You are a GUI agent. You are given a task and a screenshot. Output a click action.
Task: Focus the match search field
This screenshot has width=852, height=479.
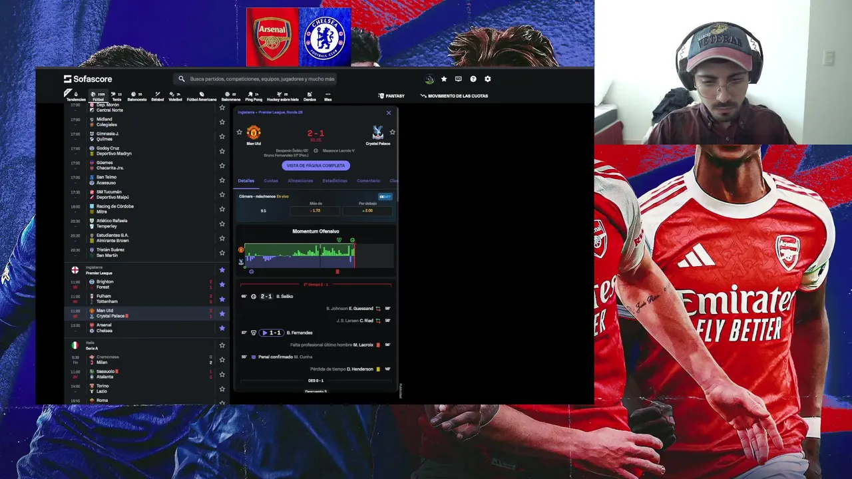tap(256, 79)
